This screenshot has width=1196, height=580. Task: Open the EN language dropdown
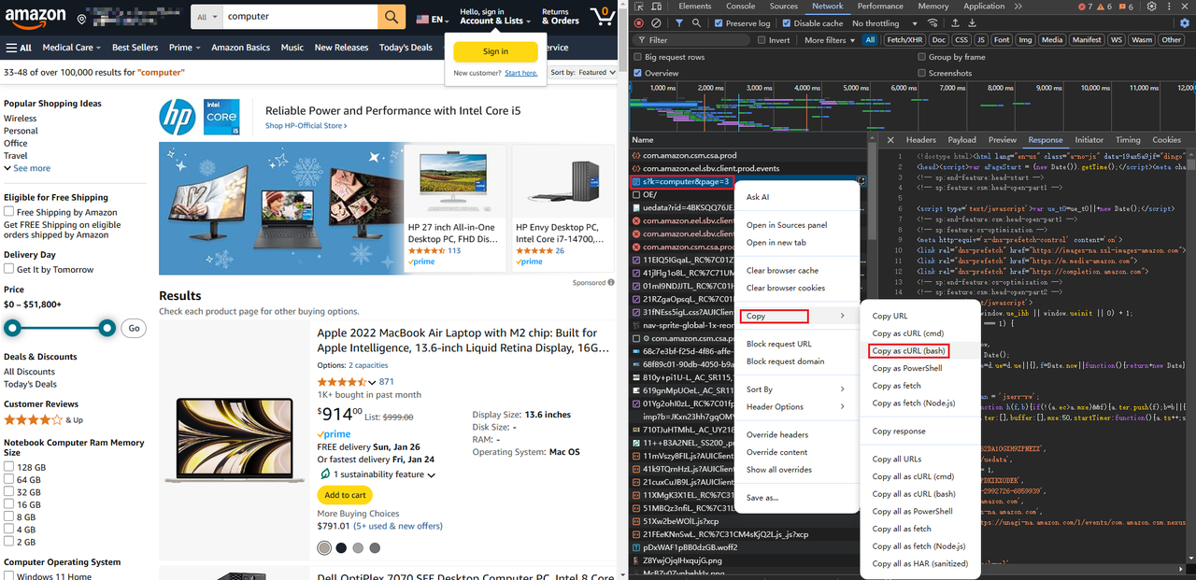click(433, 18)
